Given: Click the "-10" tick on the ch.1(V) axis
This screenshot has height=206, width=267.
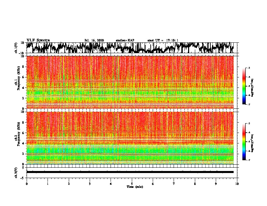Looking at the screenshot, I should (x=22, y=53).
